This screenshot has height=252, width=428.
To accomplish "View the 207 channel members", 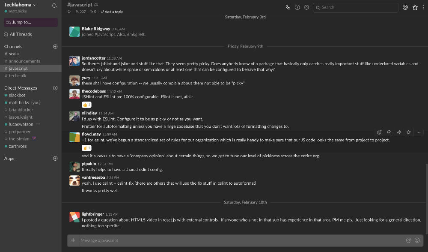I will [80, 12].
